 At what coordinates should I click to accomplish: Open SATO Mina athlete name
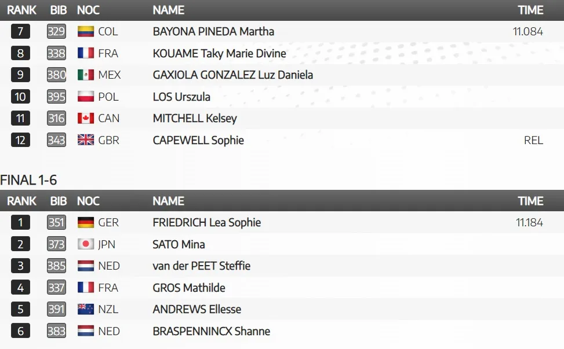[179, 244]
